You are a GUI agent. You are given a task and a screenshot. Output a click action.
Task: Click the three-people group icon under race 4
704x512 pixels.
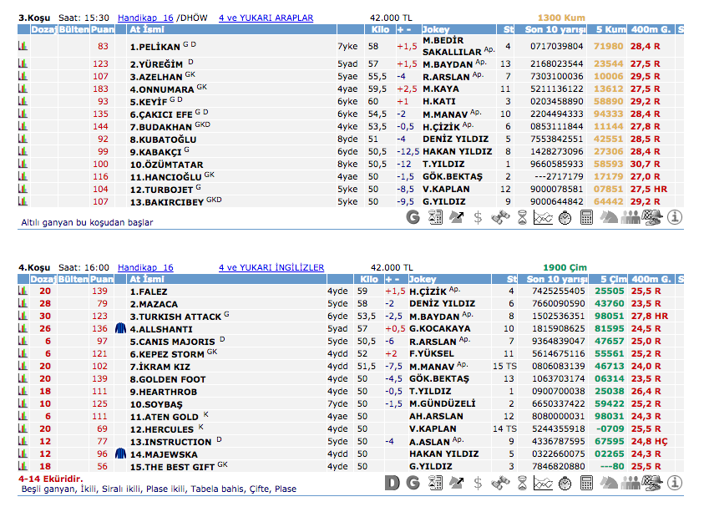coord(631,482)
